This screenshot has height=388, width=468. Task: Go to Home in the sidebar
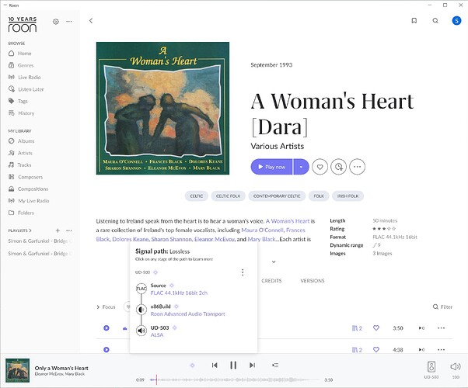point(20,54)
